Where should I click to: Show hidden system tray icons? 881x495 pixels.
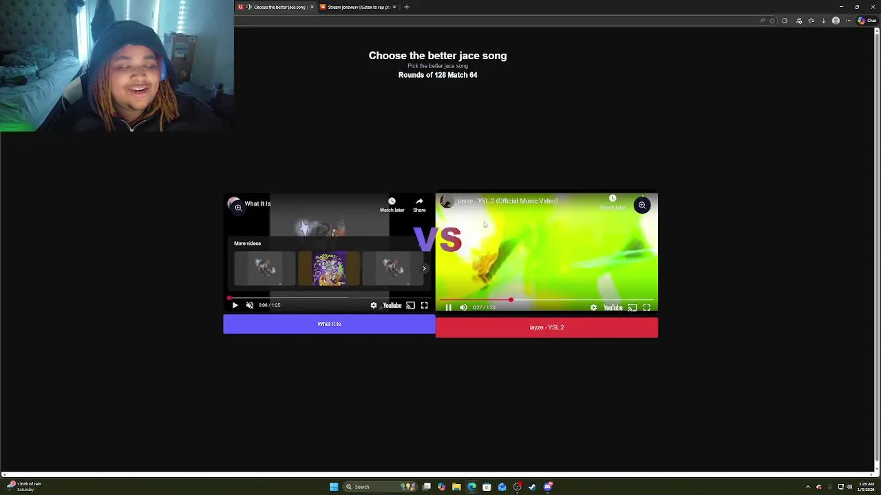click(x=808, y=487)
